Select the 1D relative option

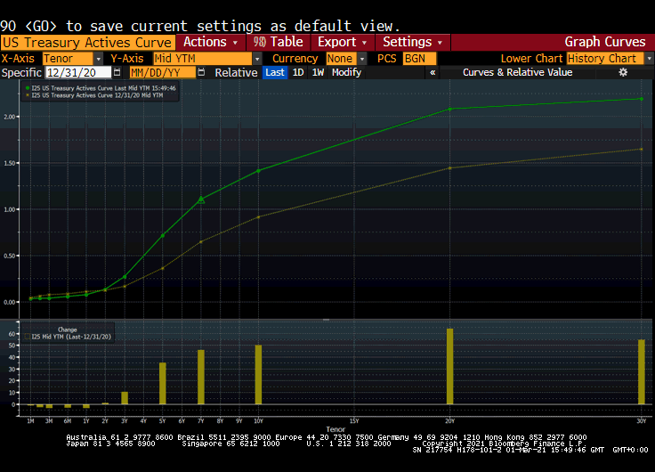298,72
